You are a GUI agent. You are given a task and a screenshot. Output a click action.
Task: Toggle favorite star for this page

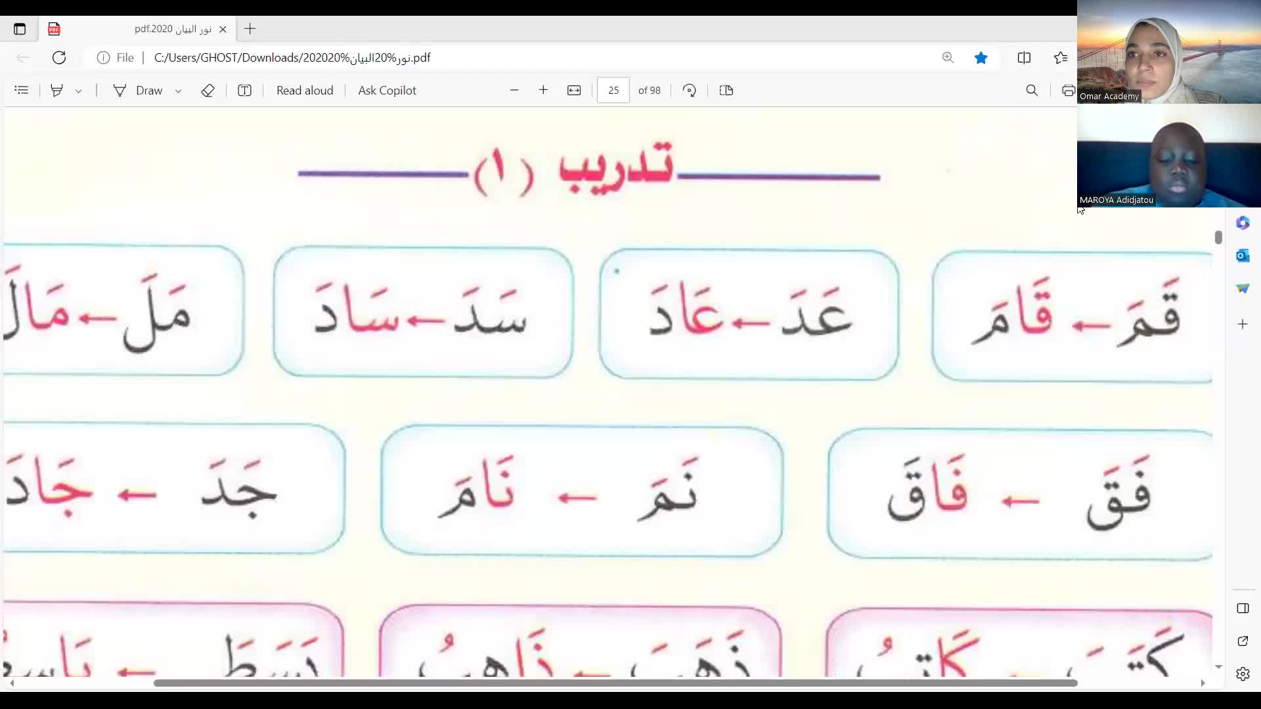[981, 58]
